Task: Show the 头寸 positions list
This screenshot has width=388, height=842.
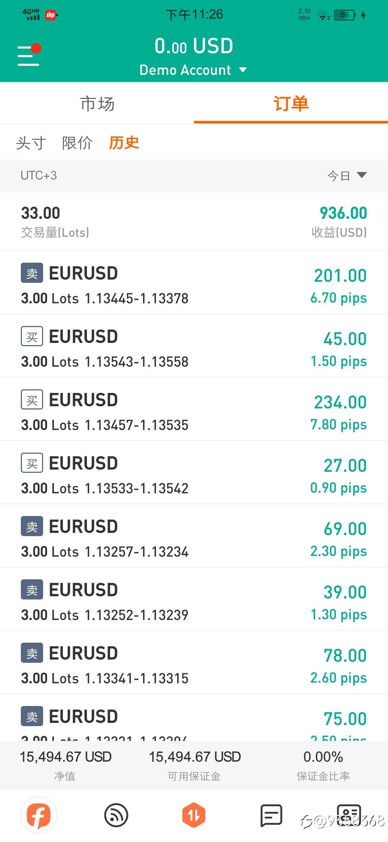Action: 31,143
